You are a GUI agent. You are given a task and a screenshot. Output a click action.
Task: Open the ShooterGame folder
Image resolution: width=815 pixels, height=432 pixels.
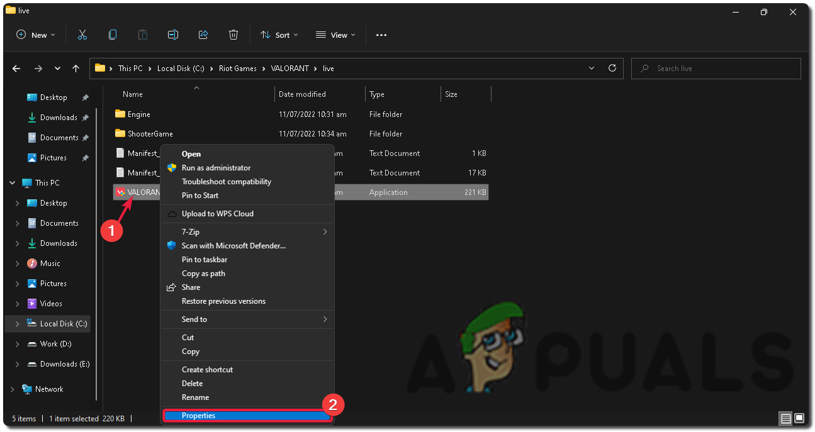(150, 134)
